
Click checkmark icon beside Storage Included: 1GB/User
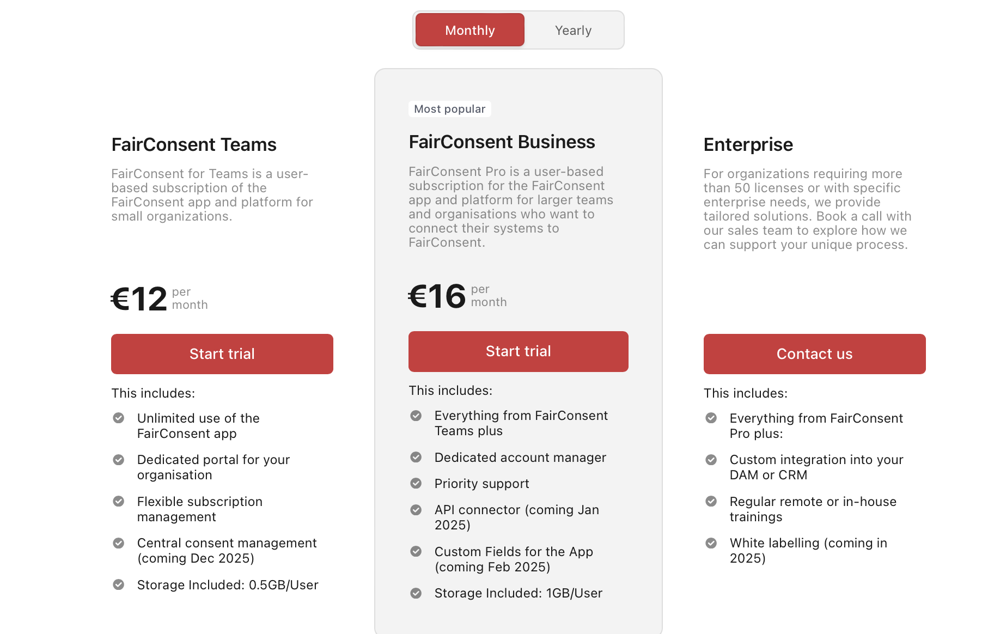[416, 593]
